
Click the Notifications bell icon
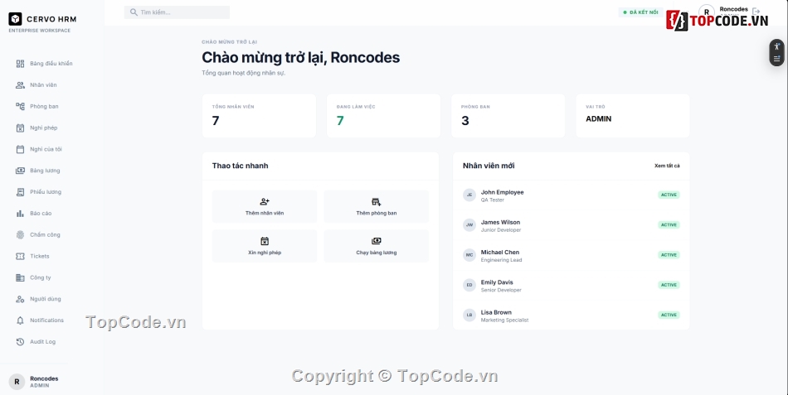coord(21,320)
